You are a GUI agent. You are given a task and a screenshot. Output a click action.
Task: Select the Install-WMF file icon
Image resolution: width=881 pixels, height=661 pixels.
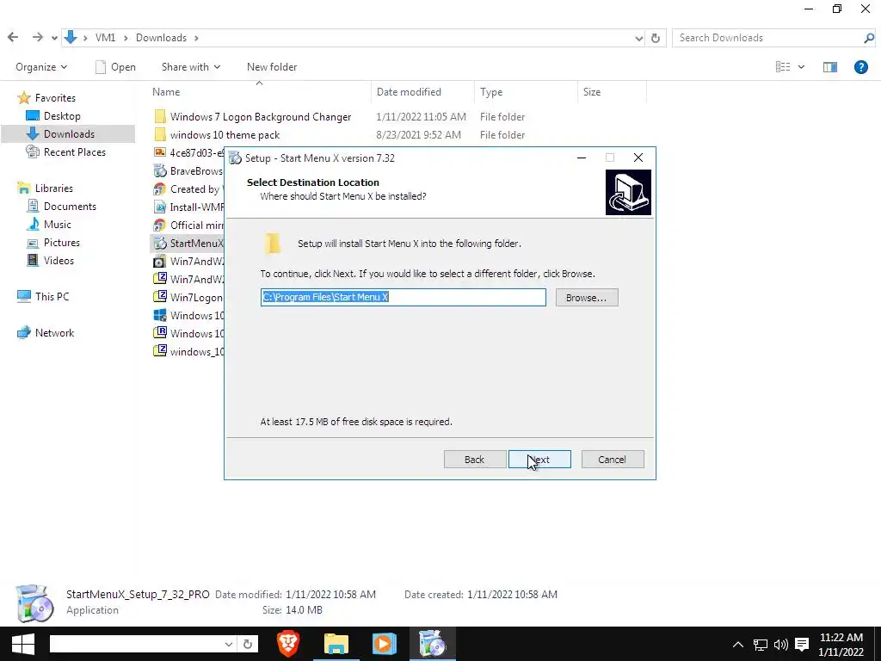click(x=160, y=207)
